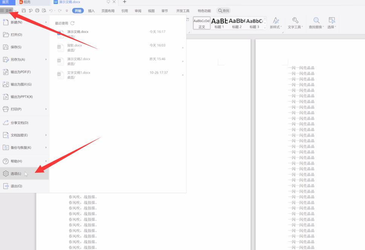Apply the 标题 1 heading style
The image size is (365, 250).
219,23
